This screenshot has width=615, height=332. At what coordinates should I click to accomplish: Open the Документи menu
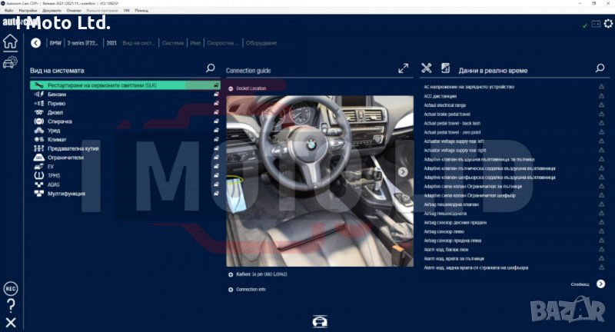tap(52, 11)
